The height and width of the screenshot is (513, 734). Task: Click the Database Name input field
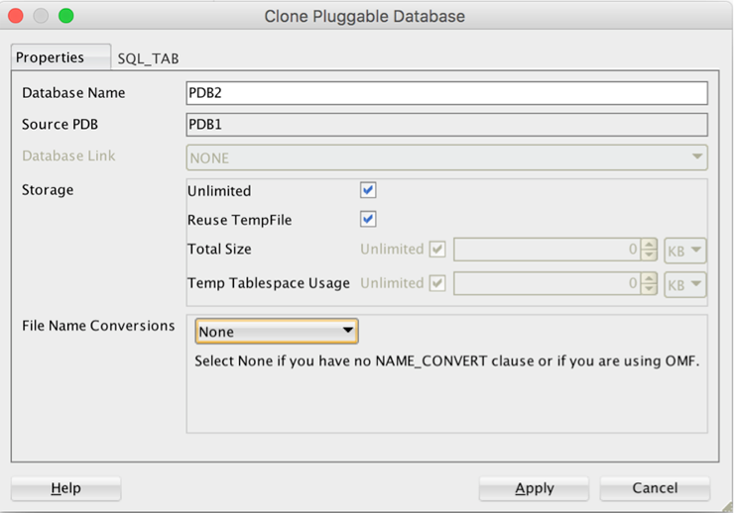tap(446, 93)
